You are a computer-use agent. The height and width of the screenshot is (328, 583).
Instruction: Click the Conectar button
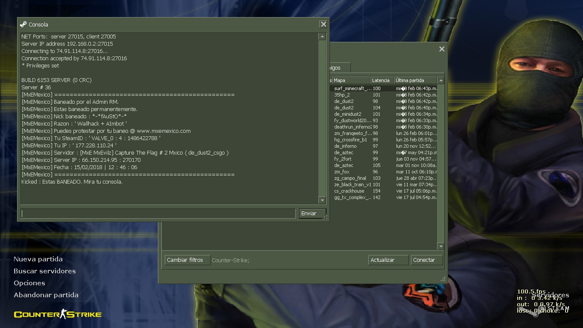(427, 260)
